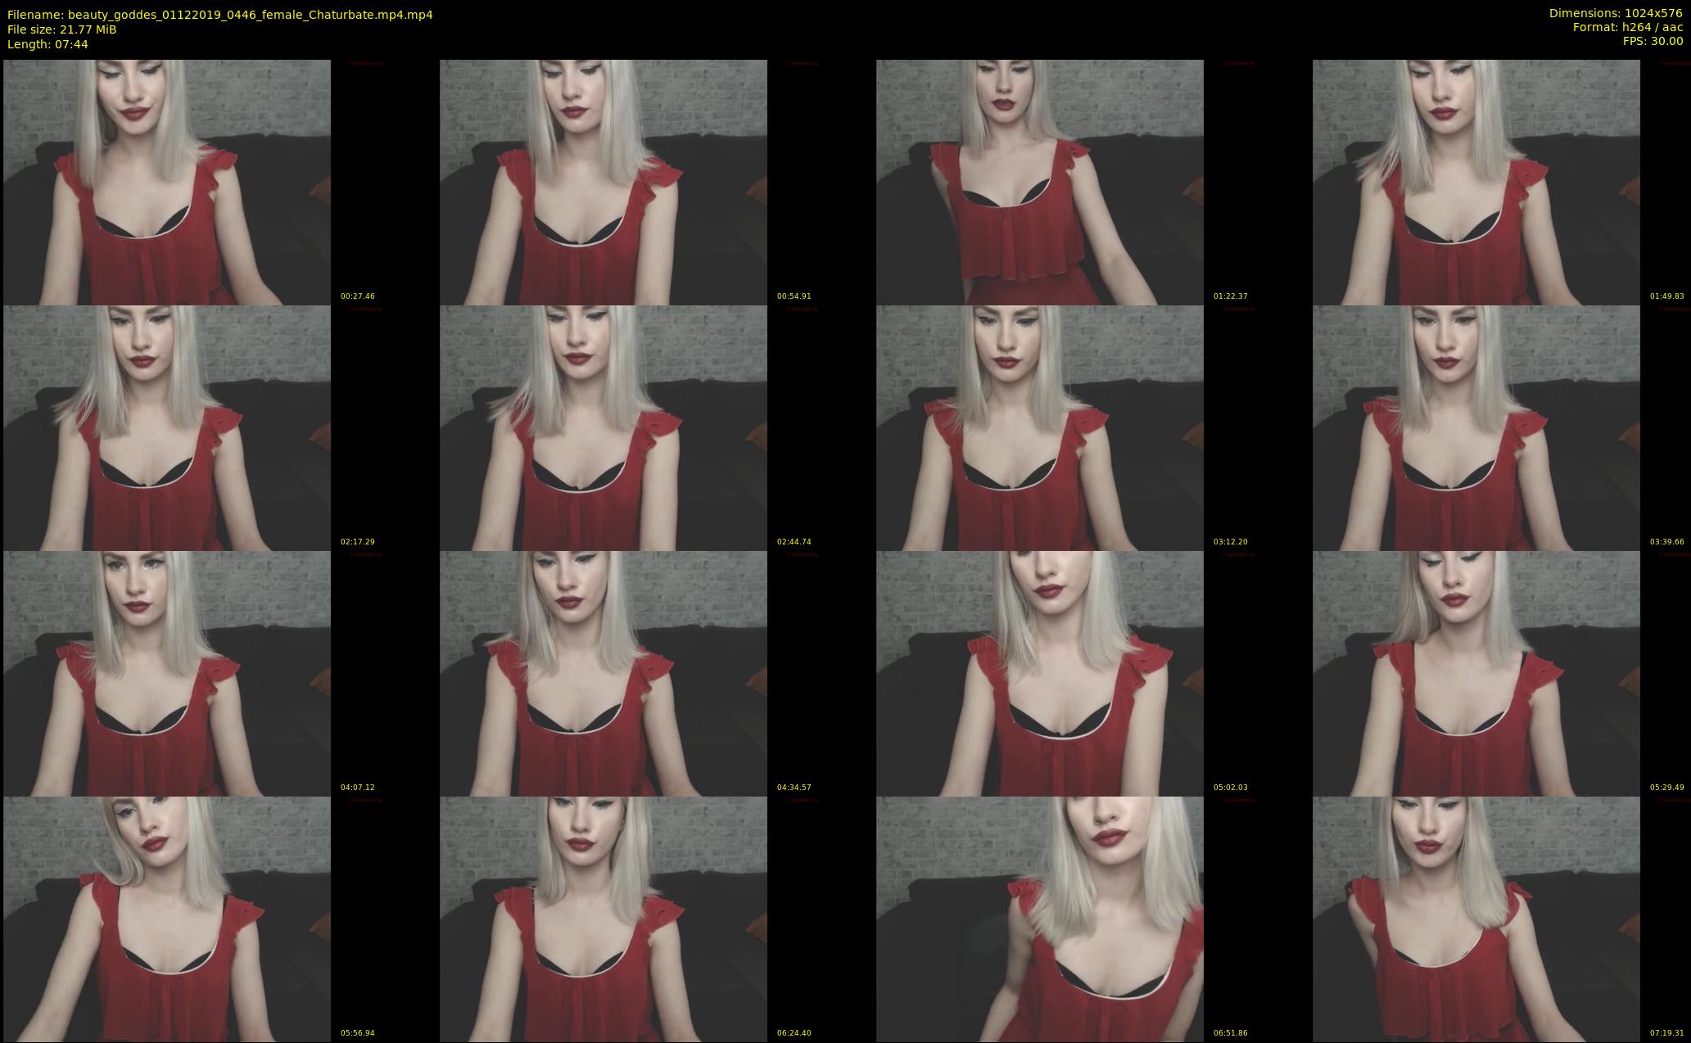Select the frame at 03:39.66
1691x1043 pixels.
click(1476, 427)
